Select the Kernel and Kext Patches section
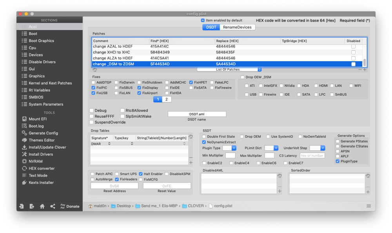Viewport: 392px width, 233px height. 50,83
